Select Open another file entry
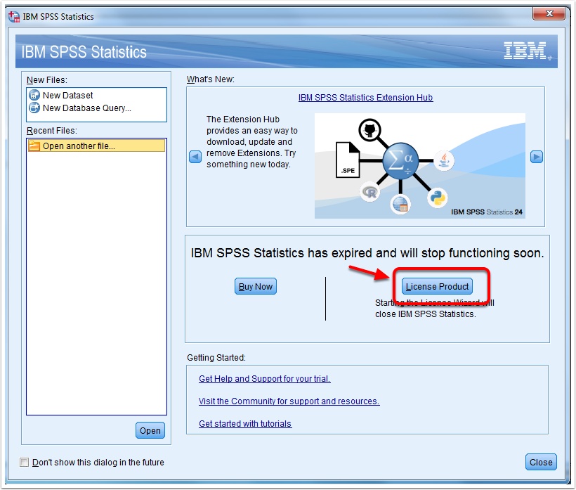 (x=96, y=146)
